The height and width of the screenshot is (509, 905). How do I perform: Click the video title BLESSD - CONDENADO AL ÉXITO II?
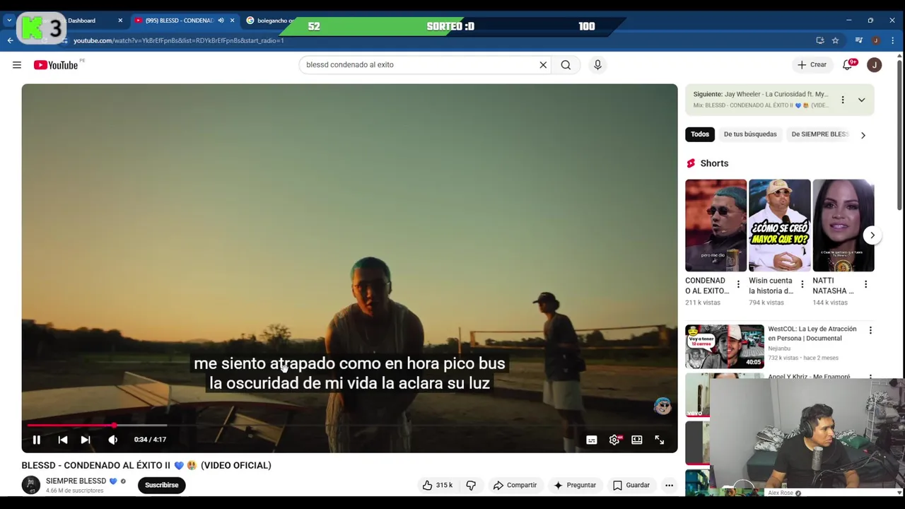(x=146, y=465)
